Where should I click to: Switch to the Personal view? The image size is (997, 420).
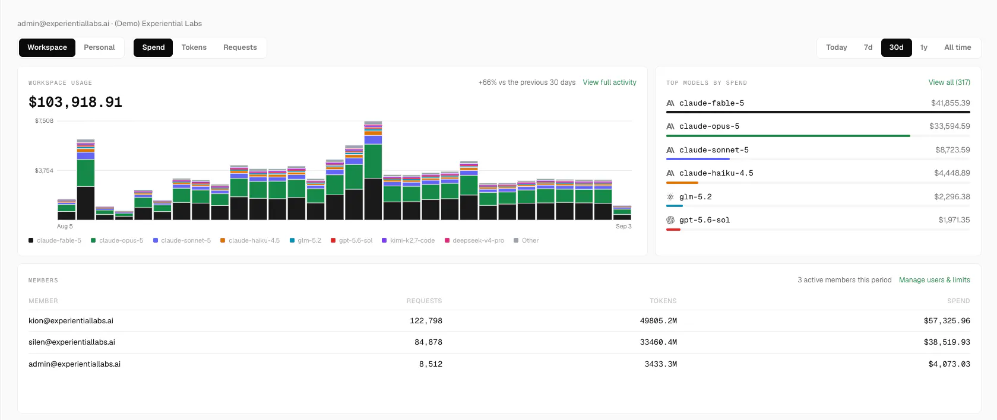point(99,47)
